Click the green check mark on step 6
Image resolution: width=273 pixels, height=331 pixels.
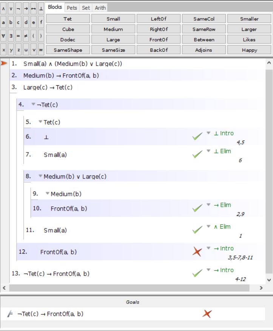pos(197,137)
